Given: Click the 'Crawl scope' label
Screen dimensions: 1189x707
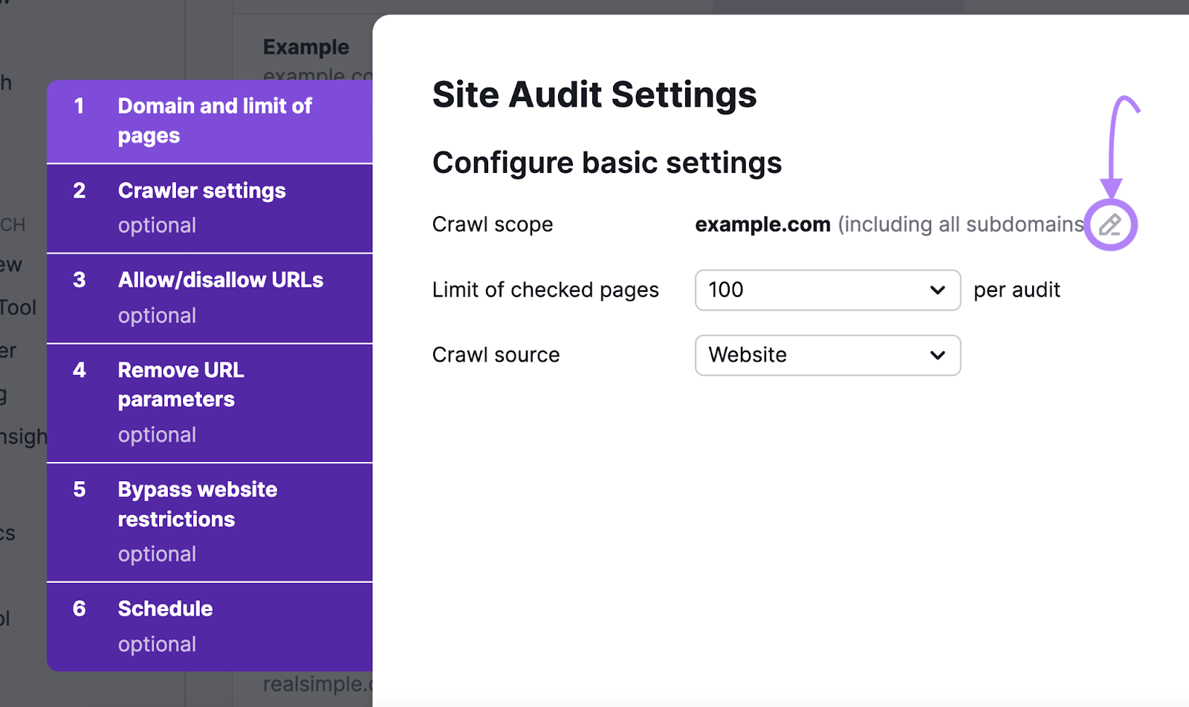Looking at the screenshot, I should click(x=493, y=224).
